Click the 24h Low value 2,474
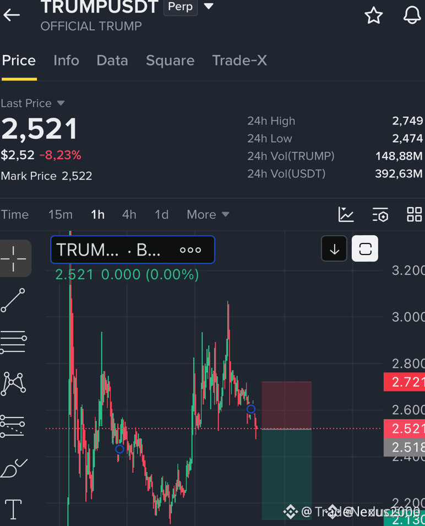This screenshot has height=526, width=425. pos(407,138)
